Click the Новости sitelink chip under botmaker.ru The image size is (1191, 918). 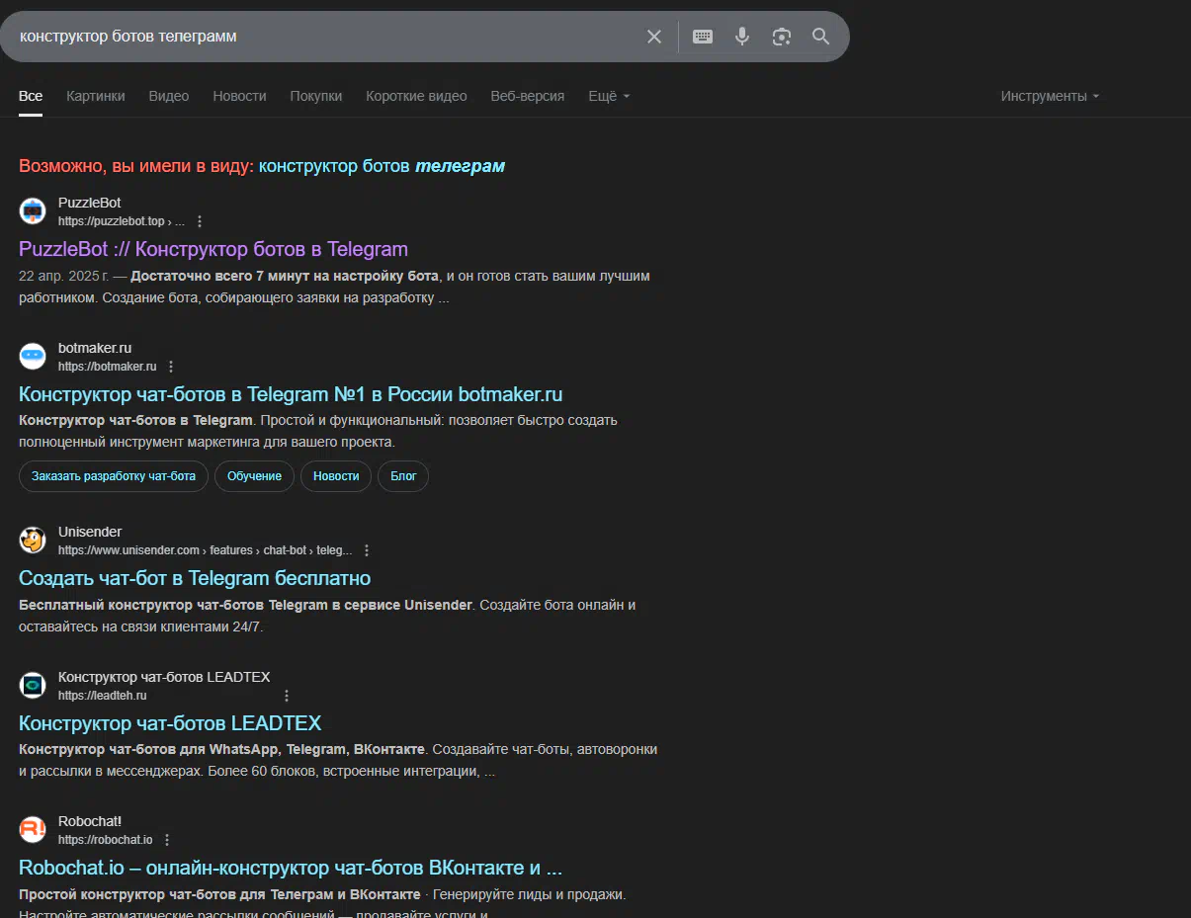click(x=336, y=476)
